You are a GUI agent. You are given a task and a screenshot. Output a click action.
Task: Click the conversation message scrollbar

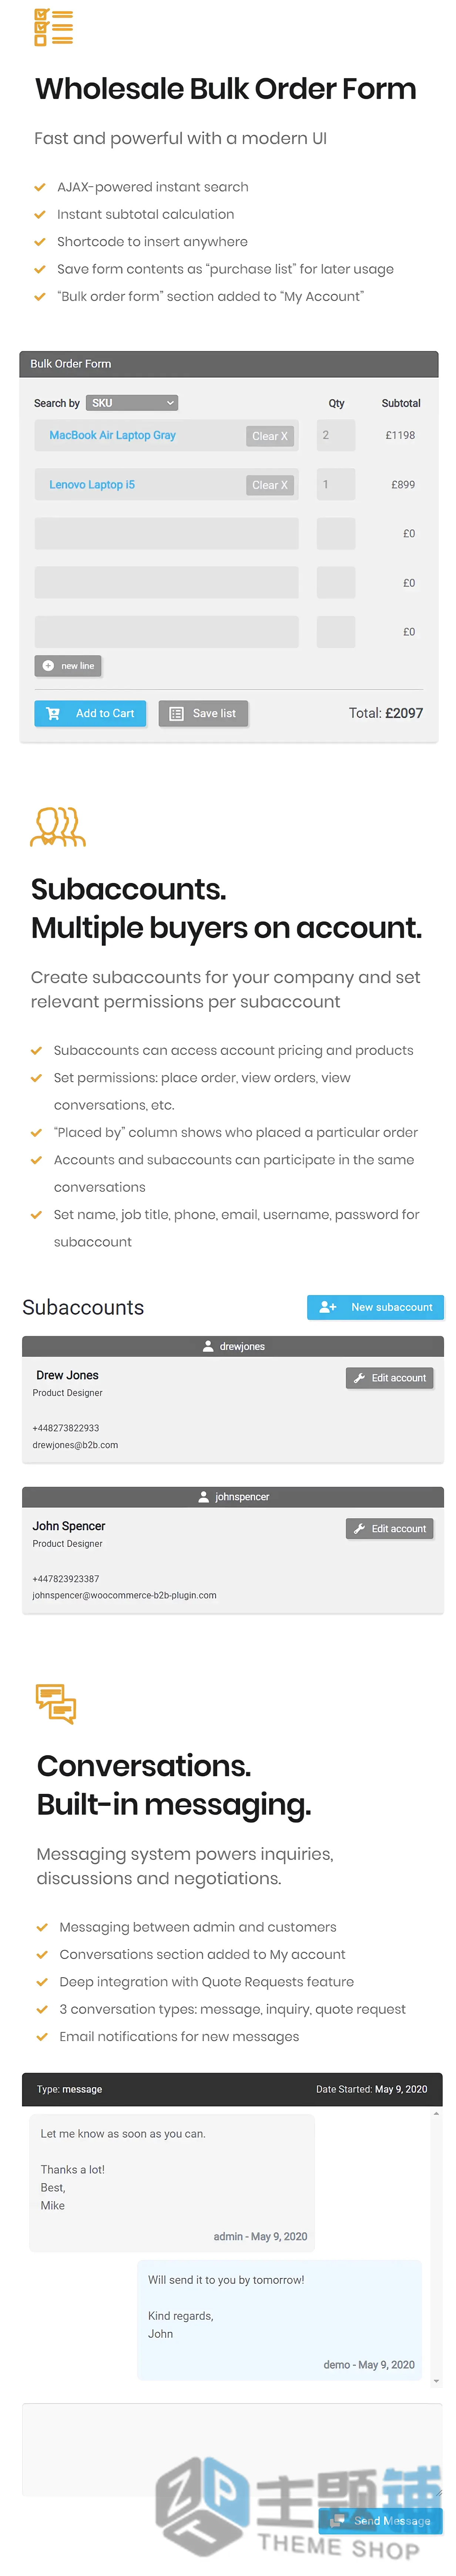pos(436,2248)
